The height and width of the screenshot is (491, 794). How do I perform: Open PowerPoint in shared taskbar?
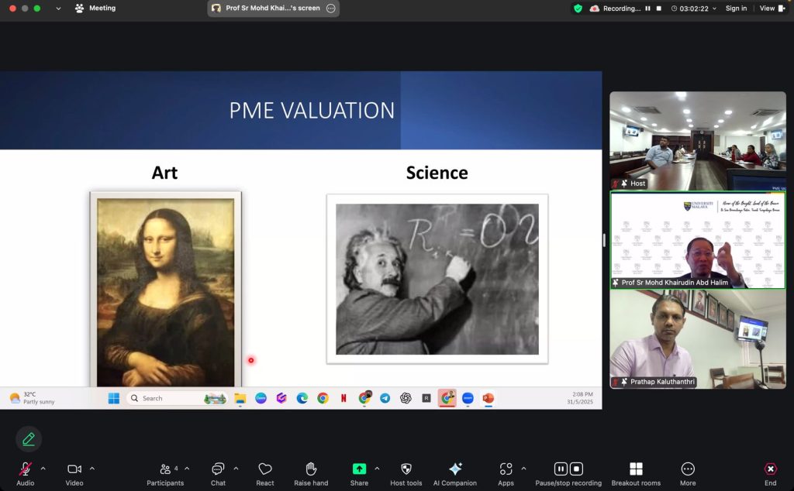tap(488, 399)
